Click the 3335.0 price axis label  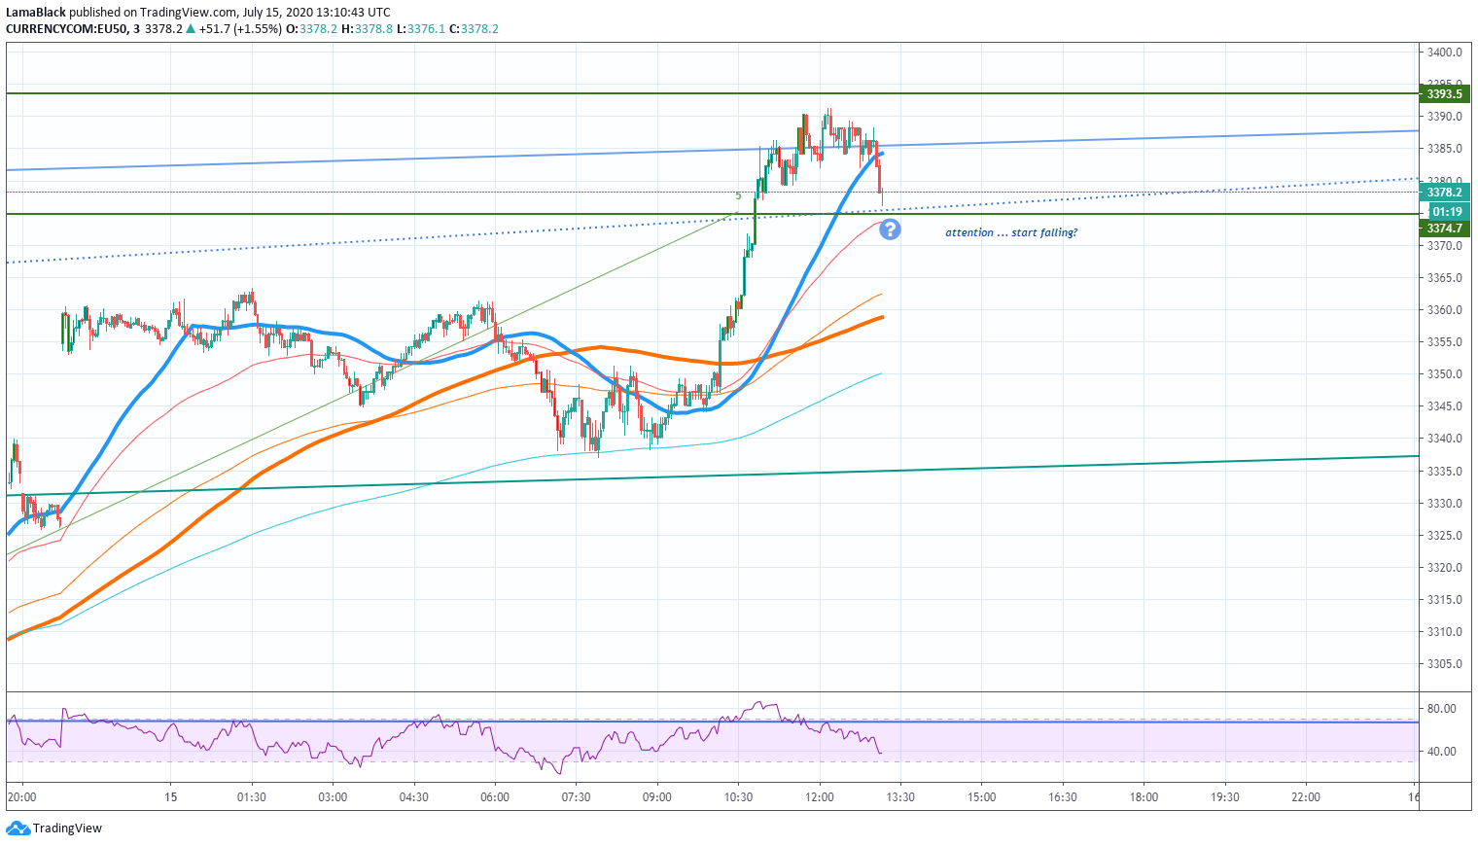[1445, 472]
